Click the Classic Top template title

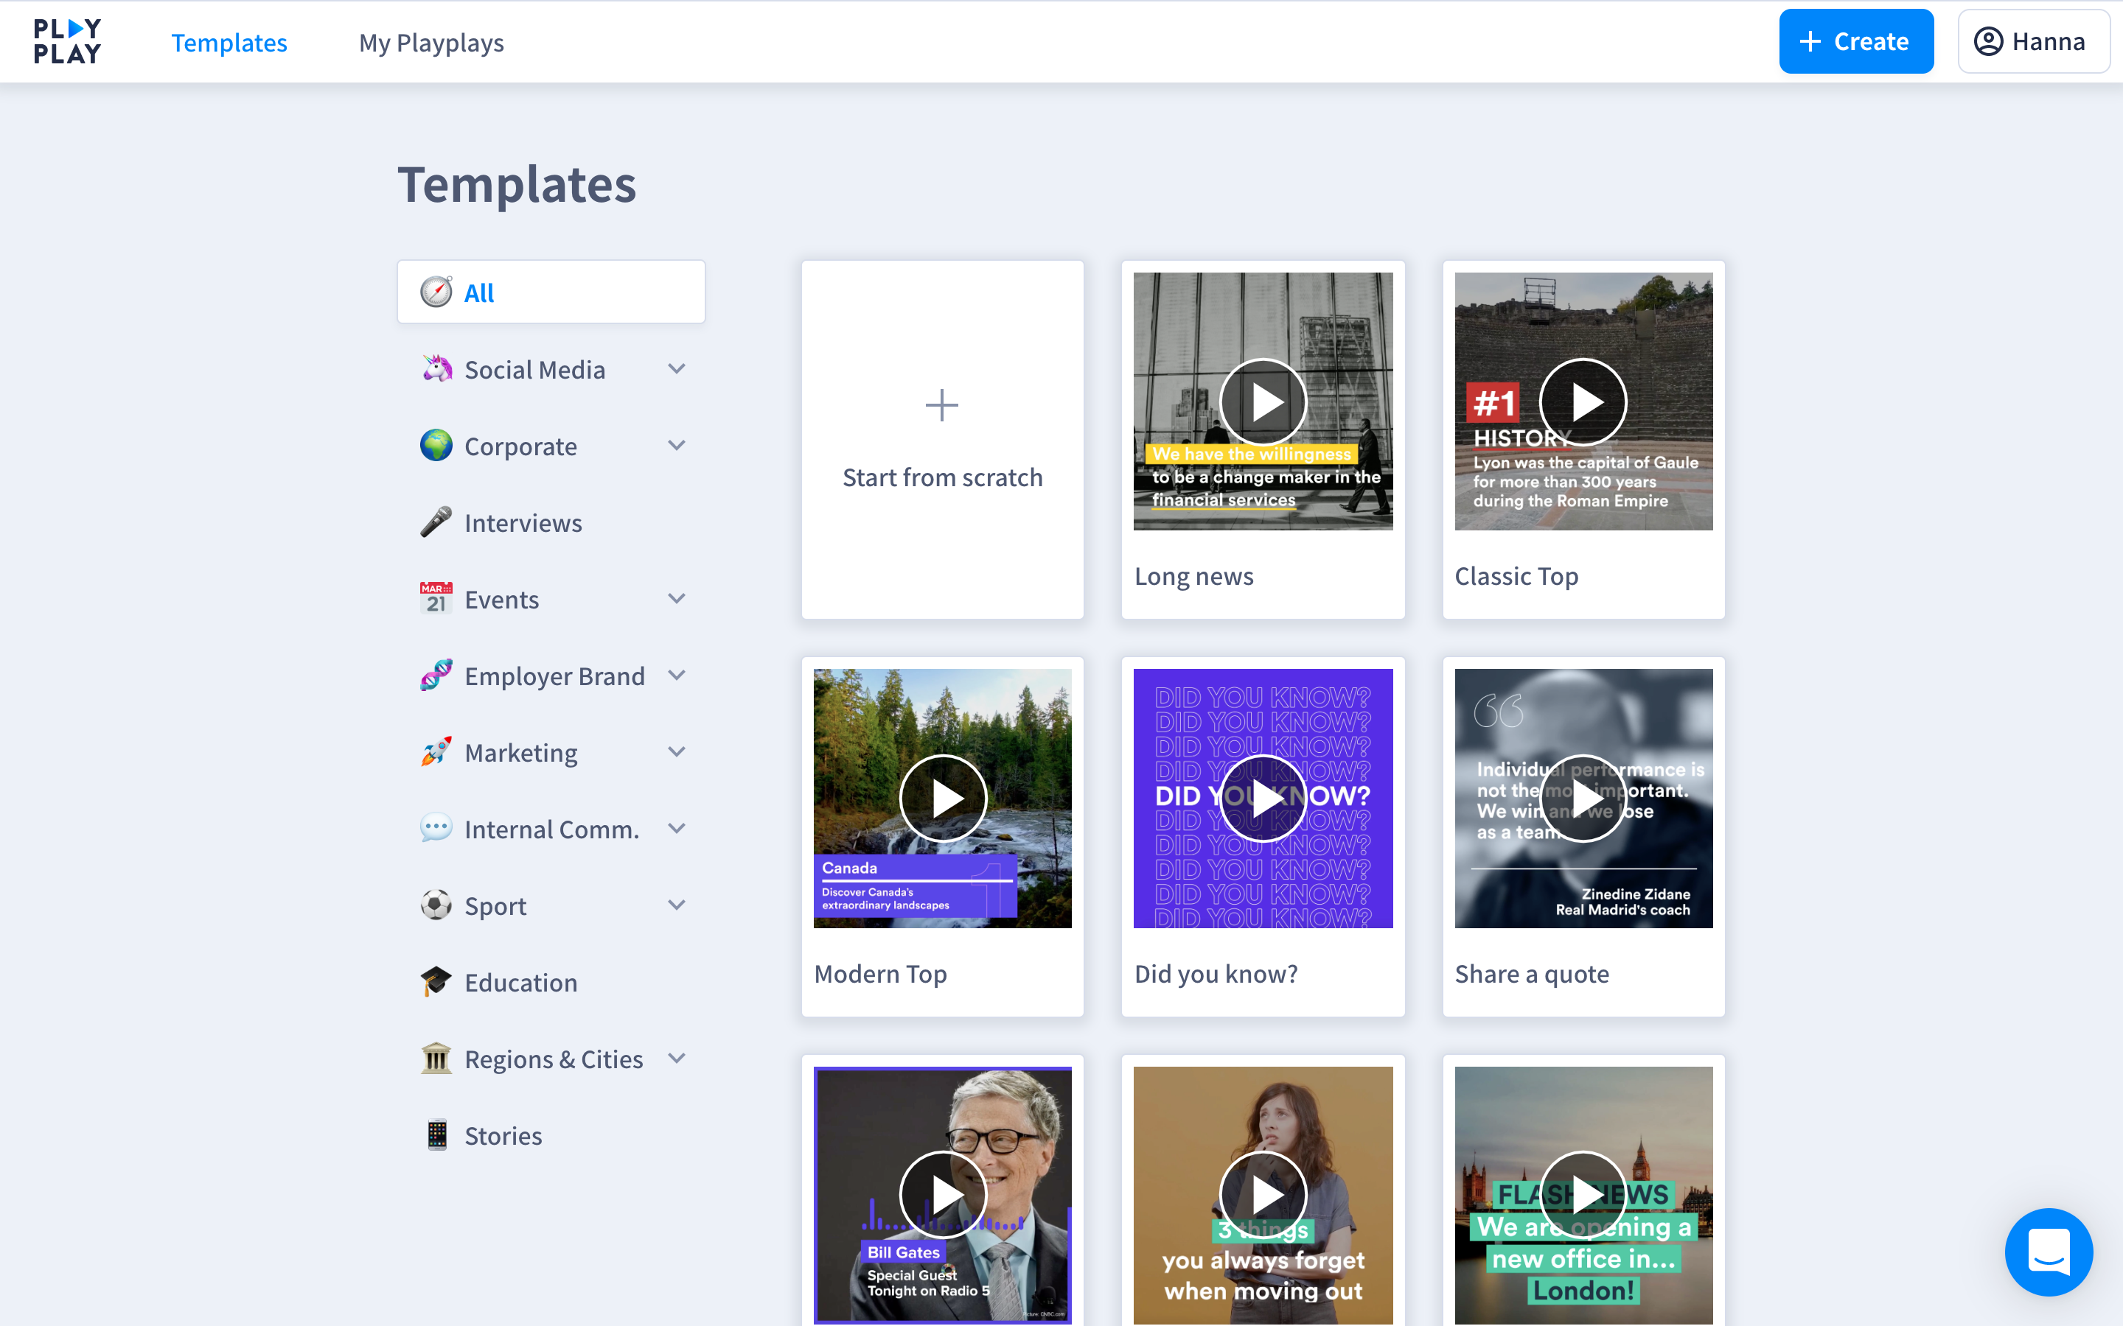tap(1517, 576)
